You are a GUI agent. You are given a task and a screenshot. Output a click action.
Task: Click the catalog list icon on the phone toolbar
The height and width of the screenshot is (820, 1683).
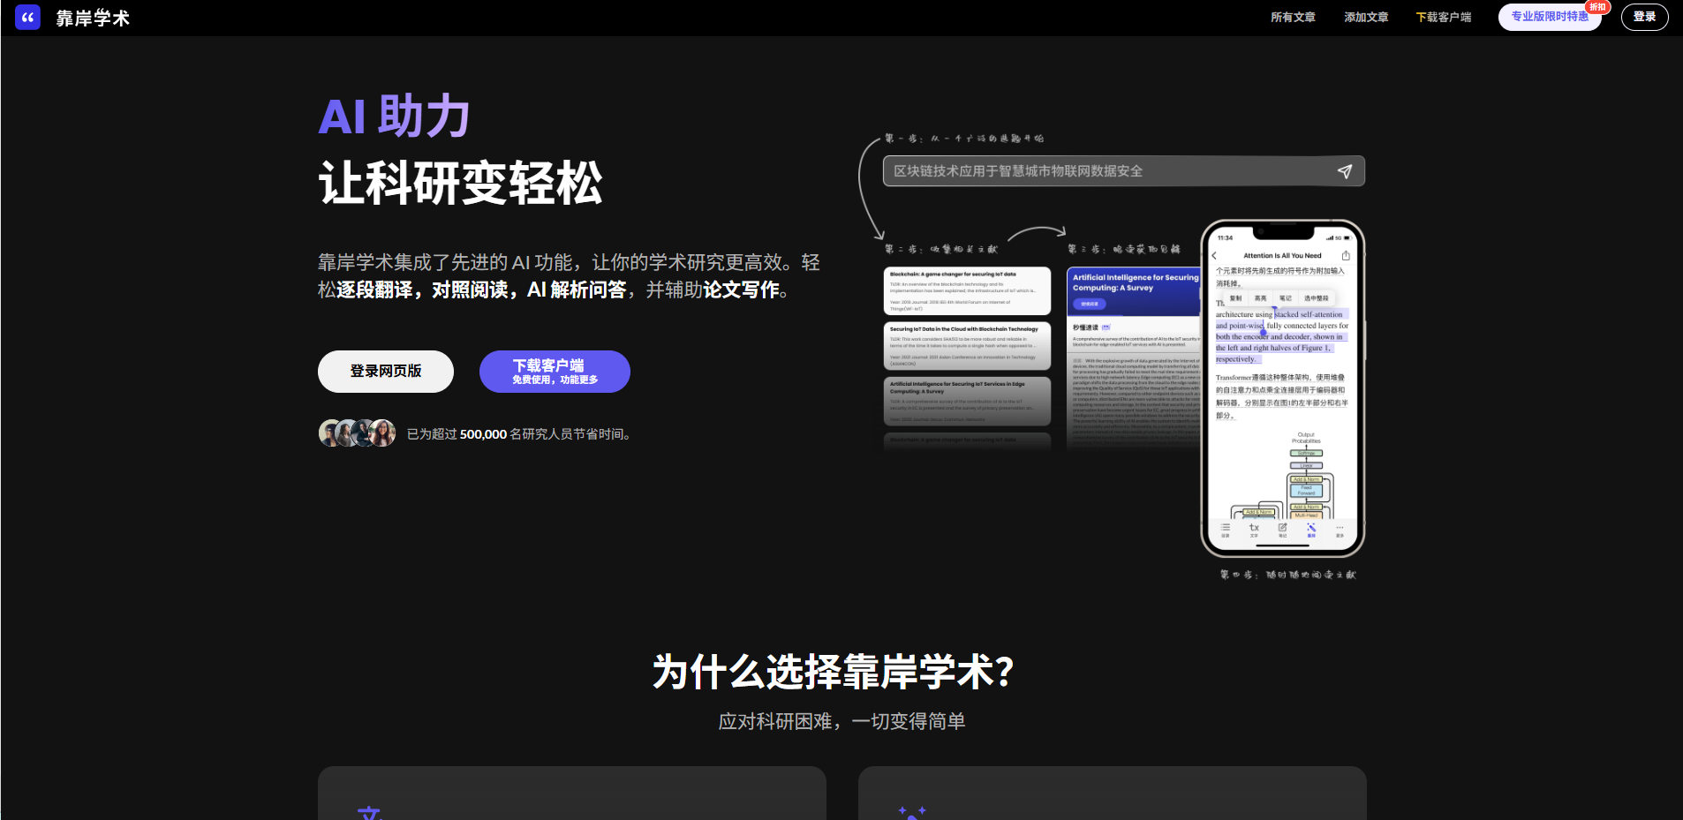click(x=1226, y=527)
